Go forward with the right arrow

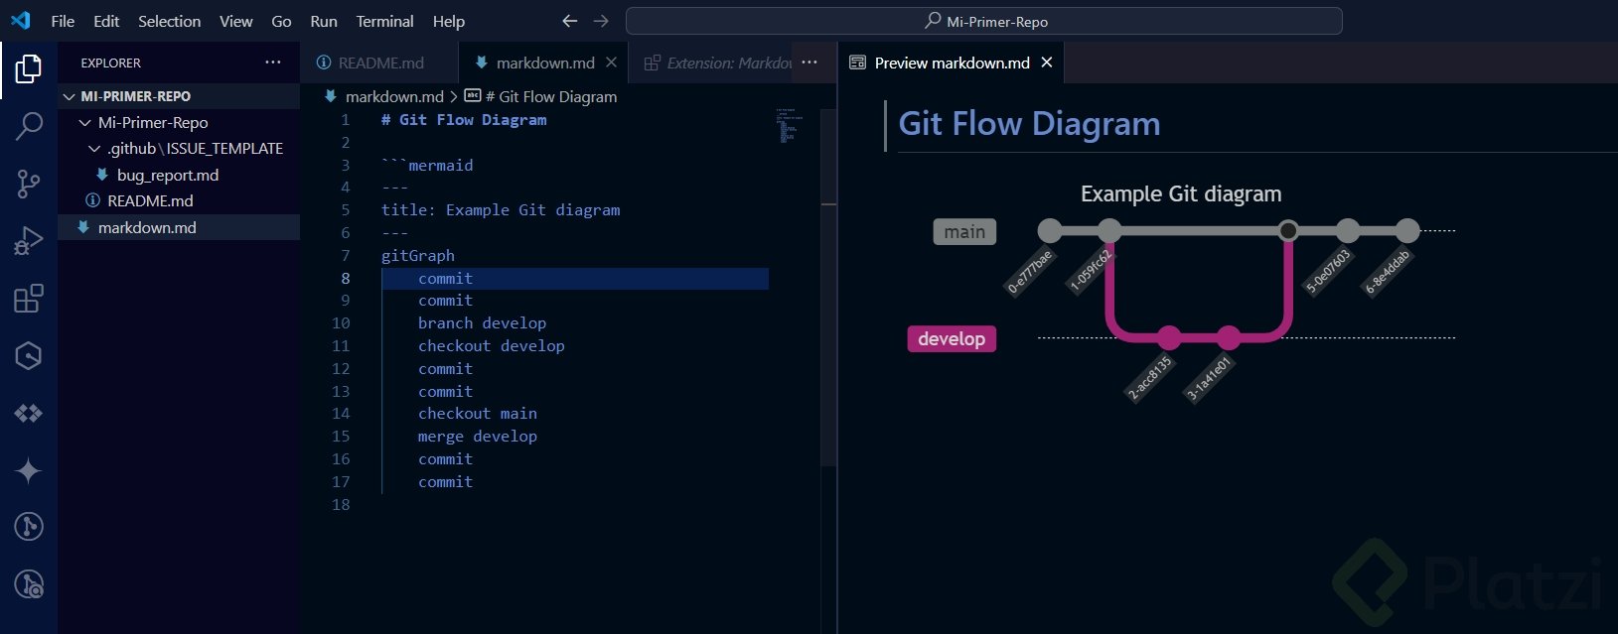[601, 21]
